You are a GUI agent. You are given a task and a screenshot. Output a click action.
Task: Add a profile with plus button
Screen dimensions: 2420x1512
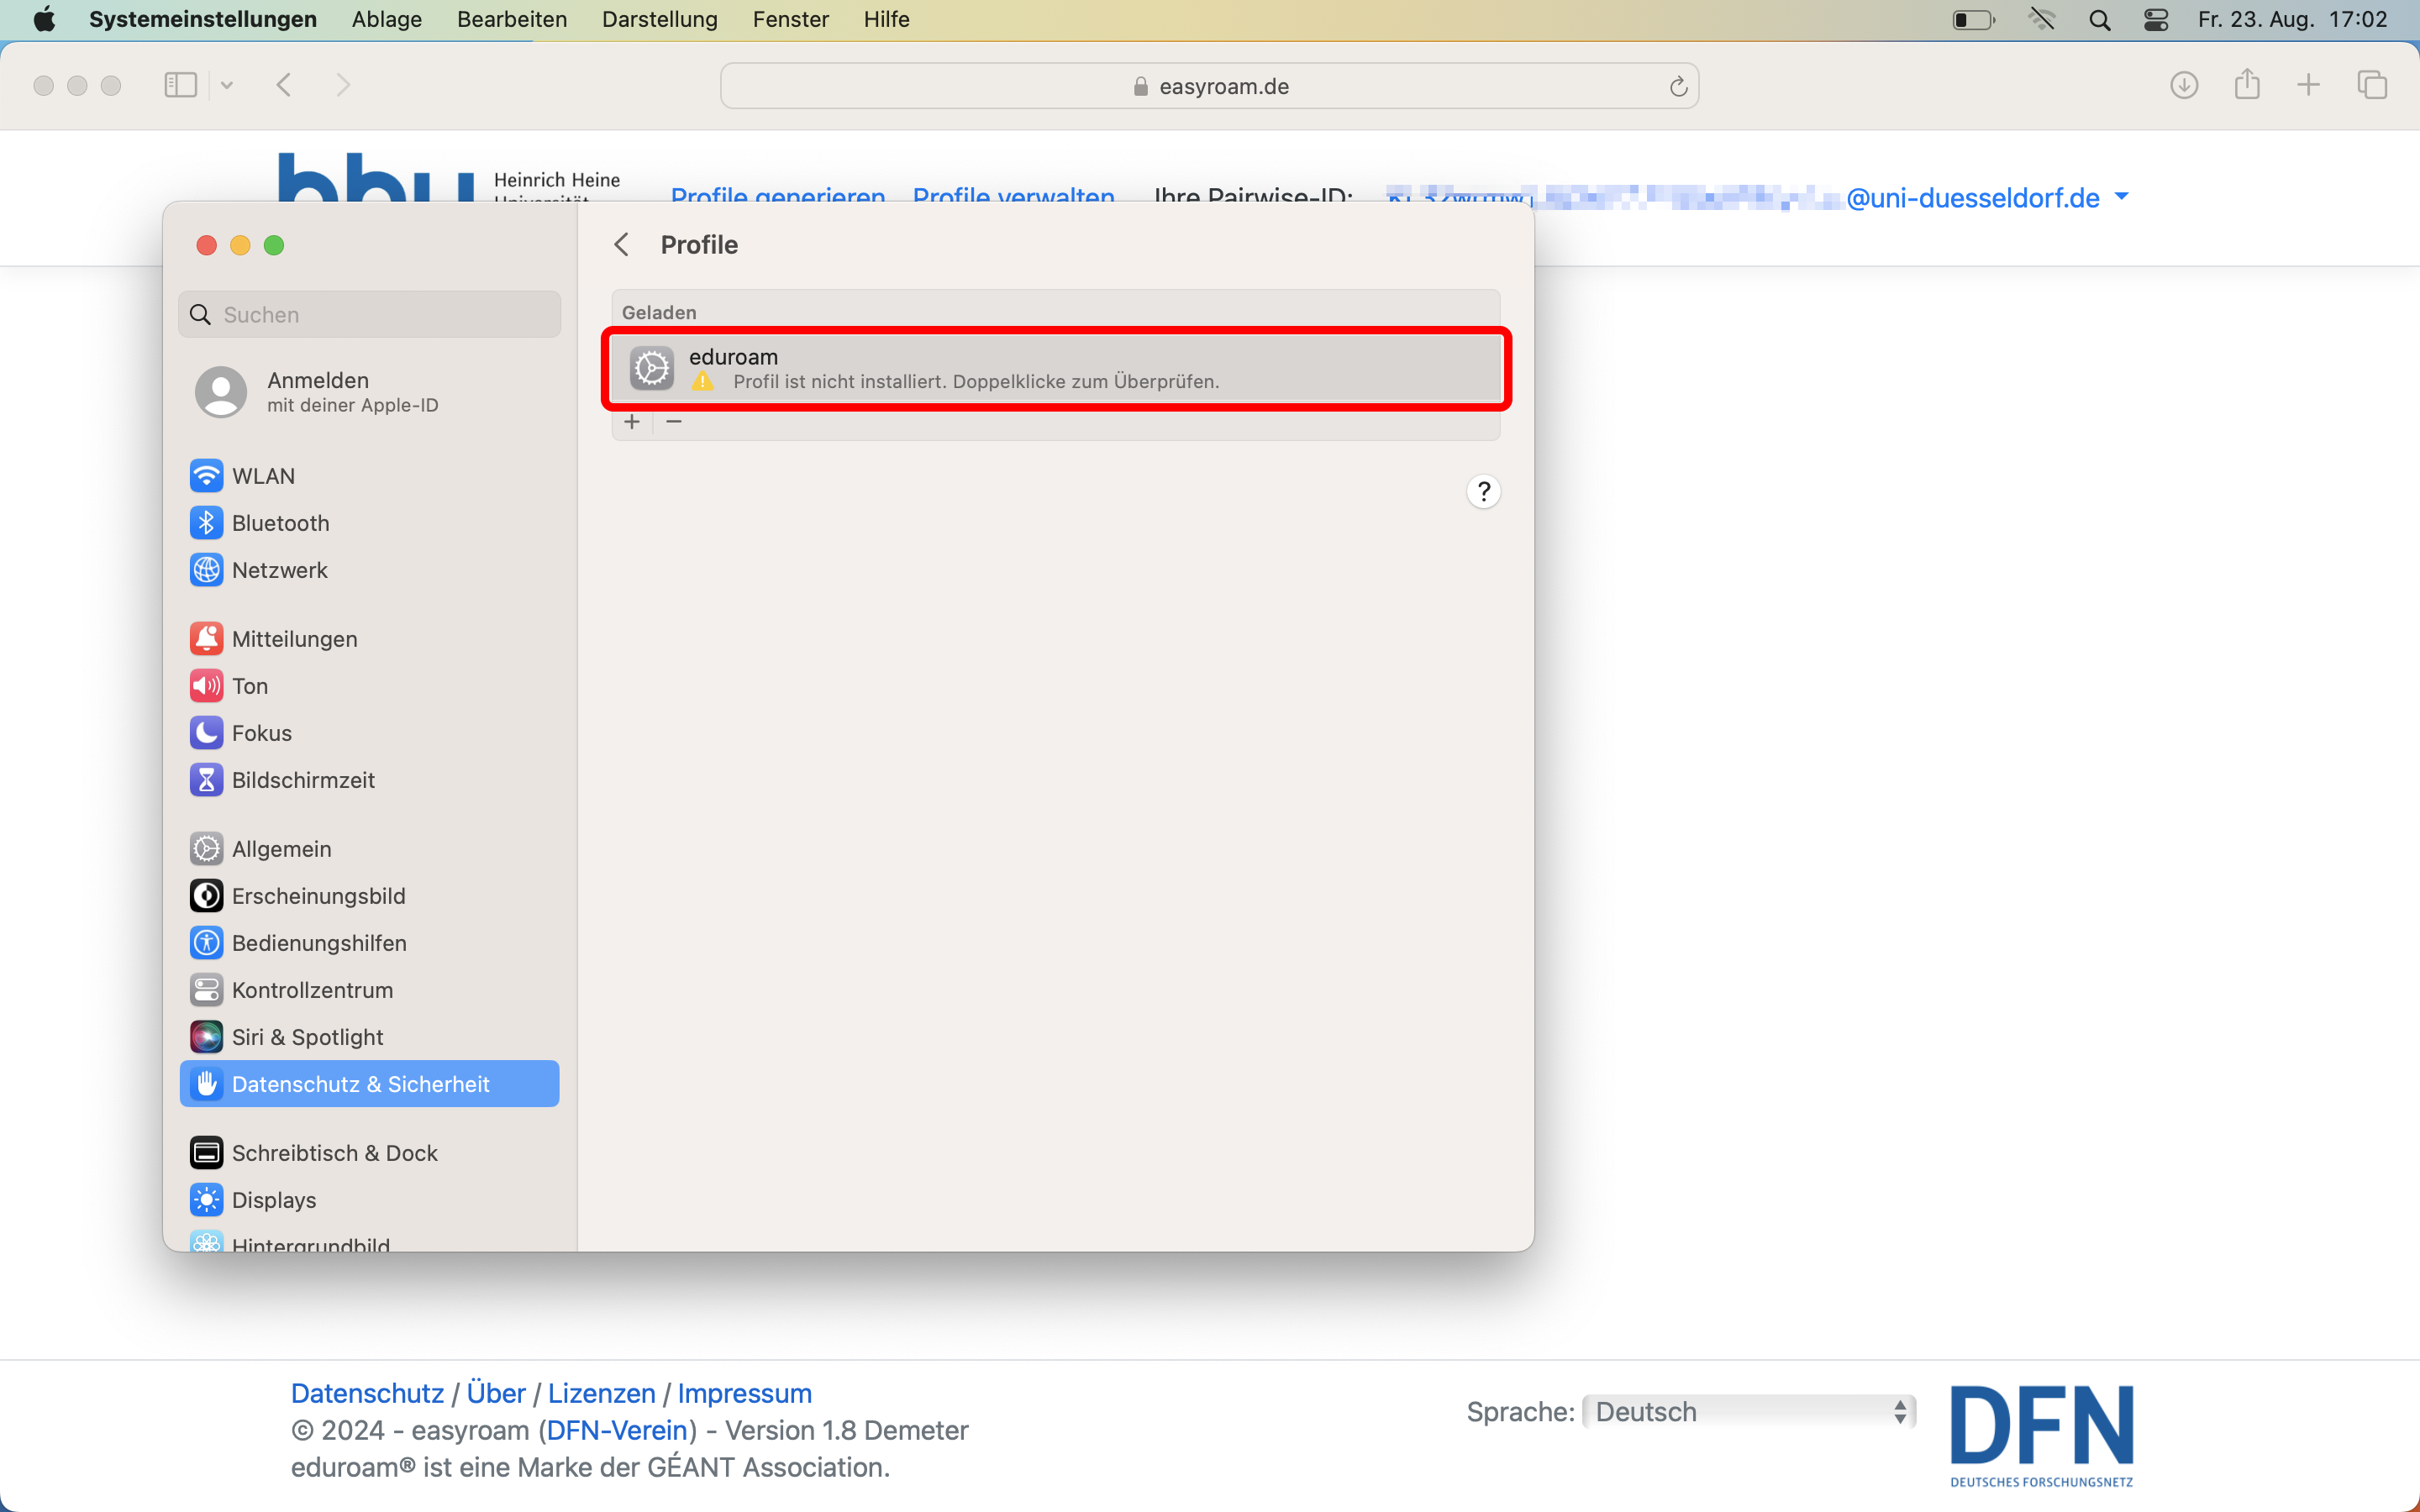tap(632, 422)
